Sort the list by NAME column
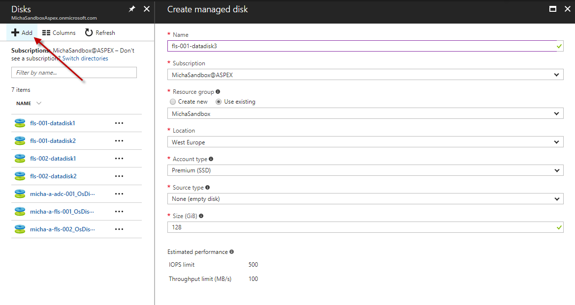 click(x=29, y=104)
